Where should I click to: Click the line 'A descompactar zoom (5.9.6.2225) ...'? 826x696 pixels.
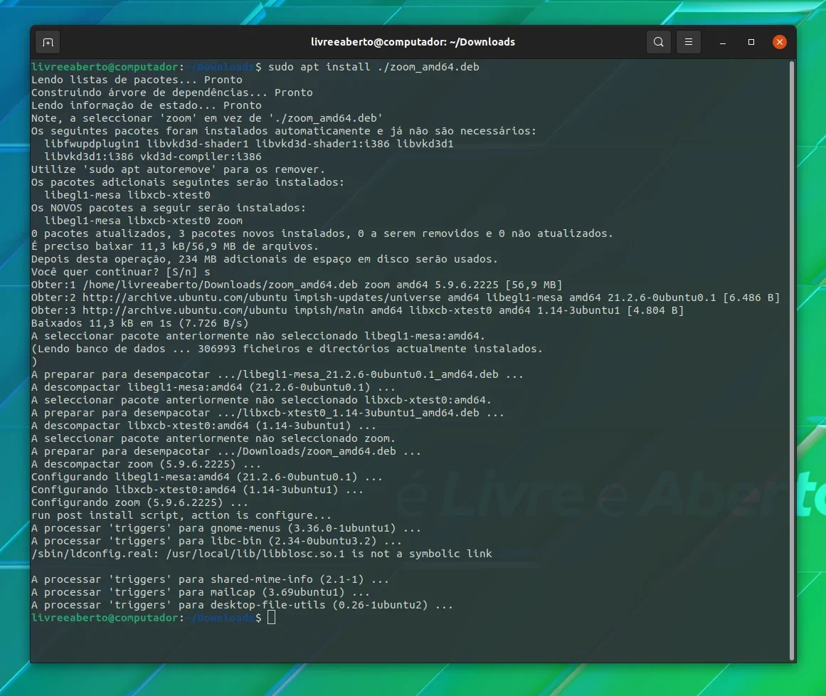[x=146, y=464]
